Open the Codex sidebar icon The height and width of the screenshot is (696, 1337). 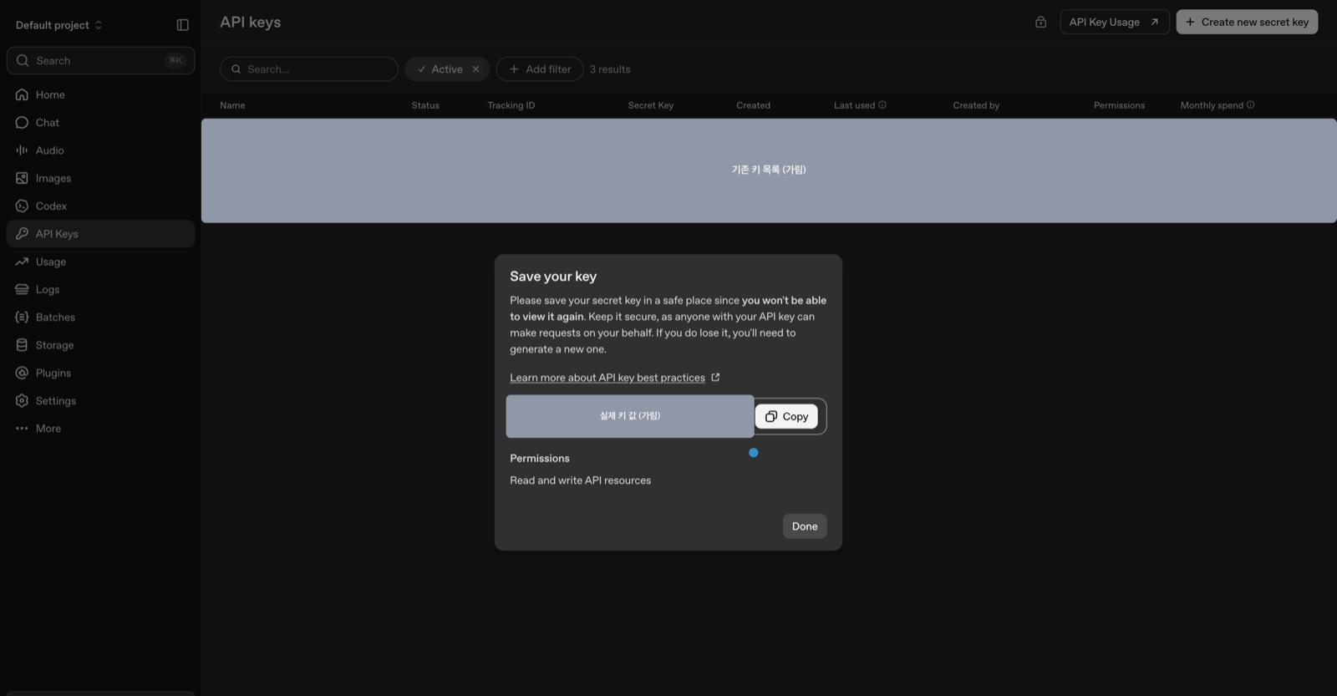22,206
